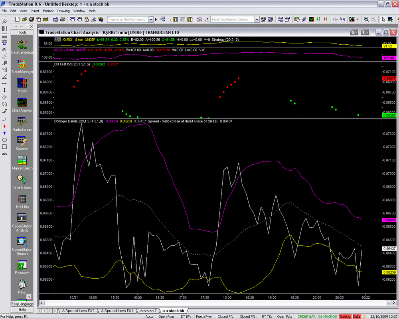Click the symbol lookup magnifier icon
The height and width of the screenshot is (319, 399).
(x=162, y=19)
